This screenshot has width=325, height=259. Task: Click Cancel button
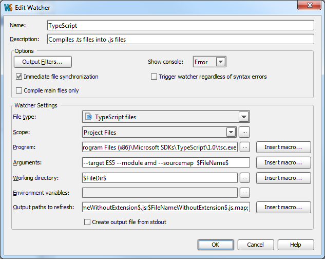pyautogui.click(x=256, y=245)
